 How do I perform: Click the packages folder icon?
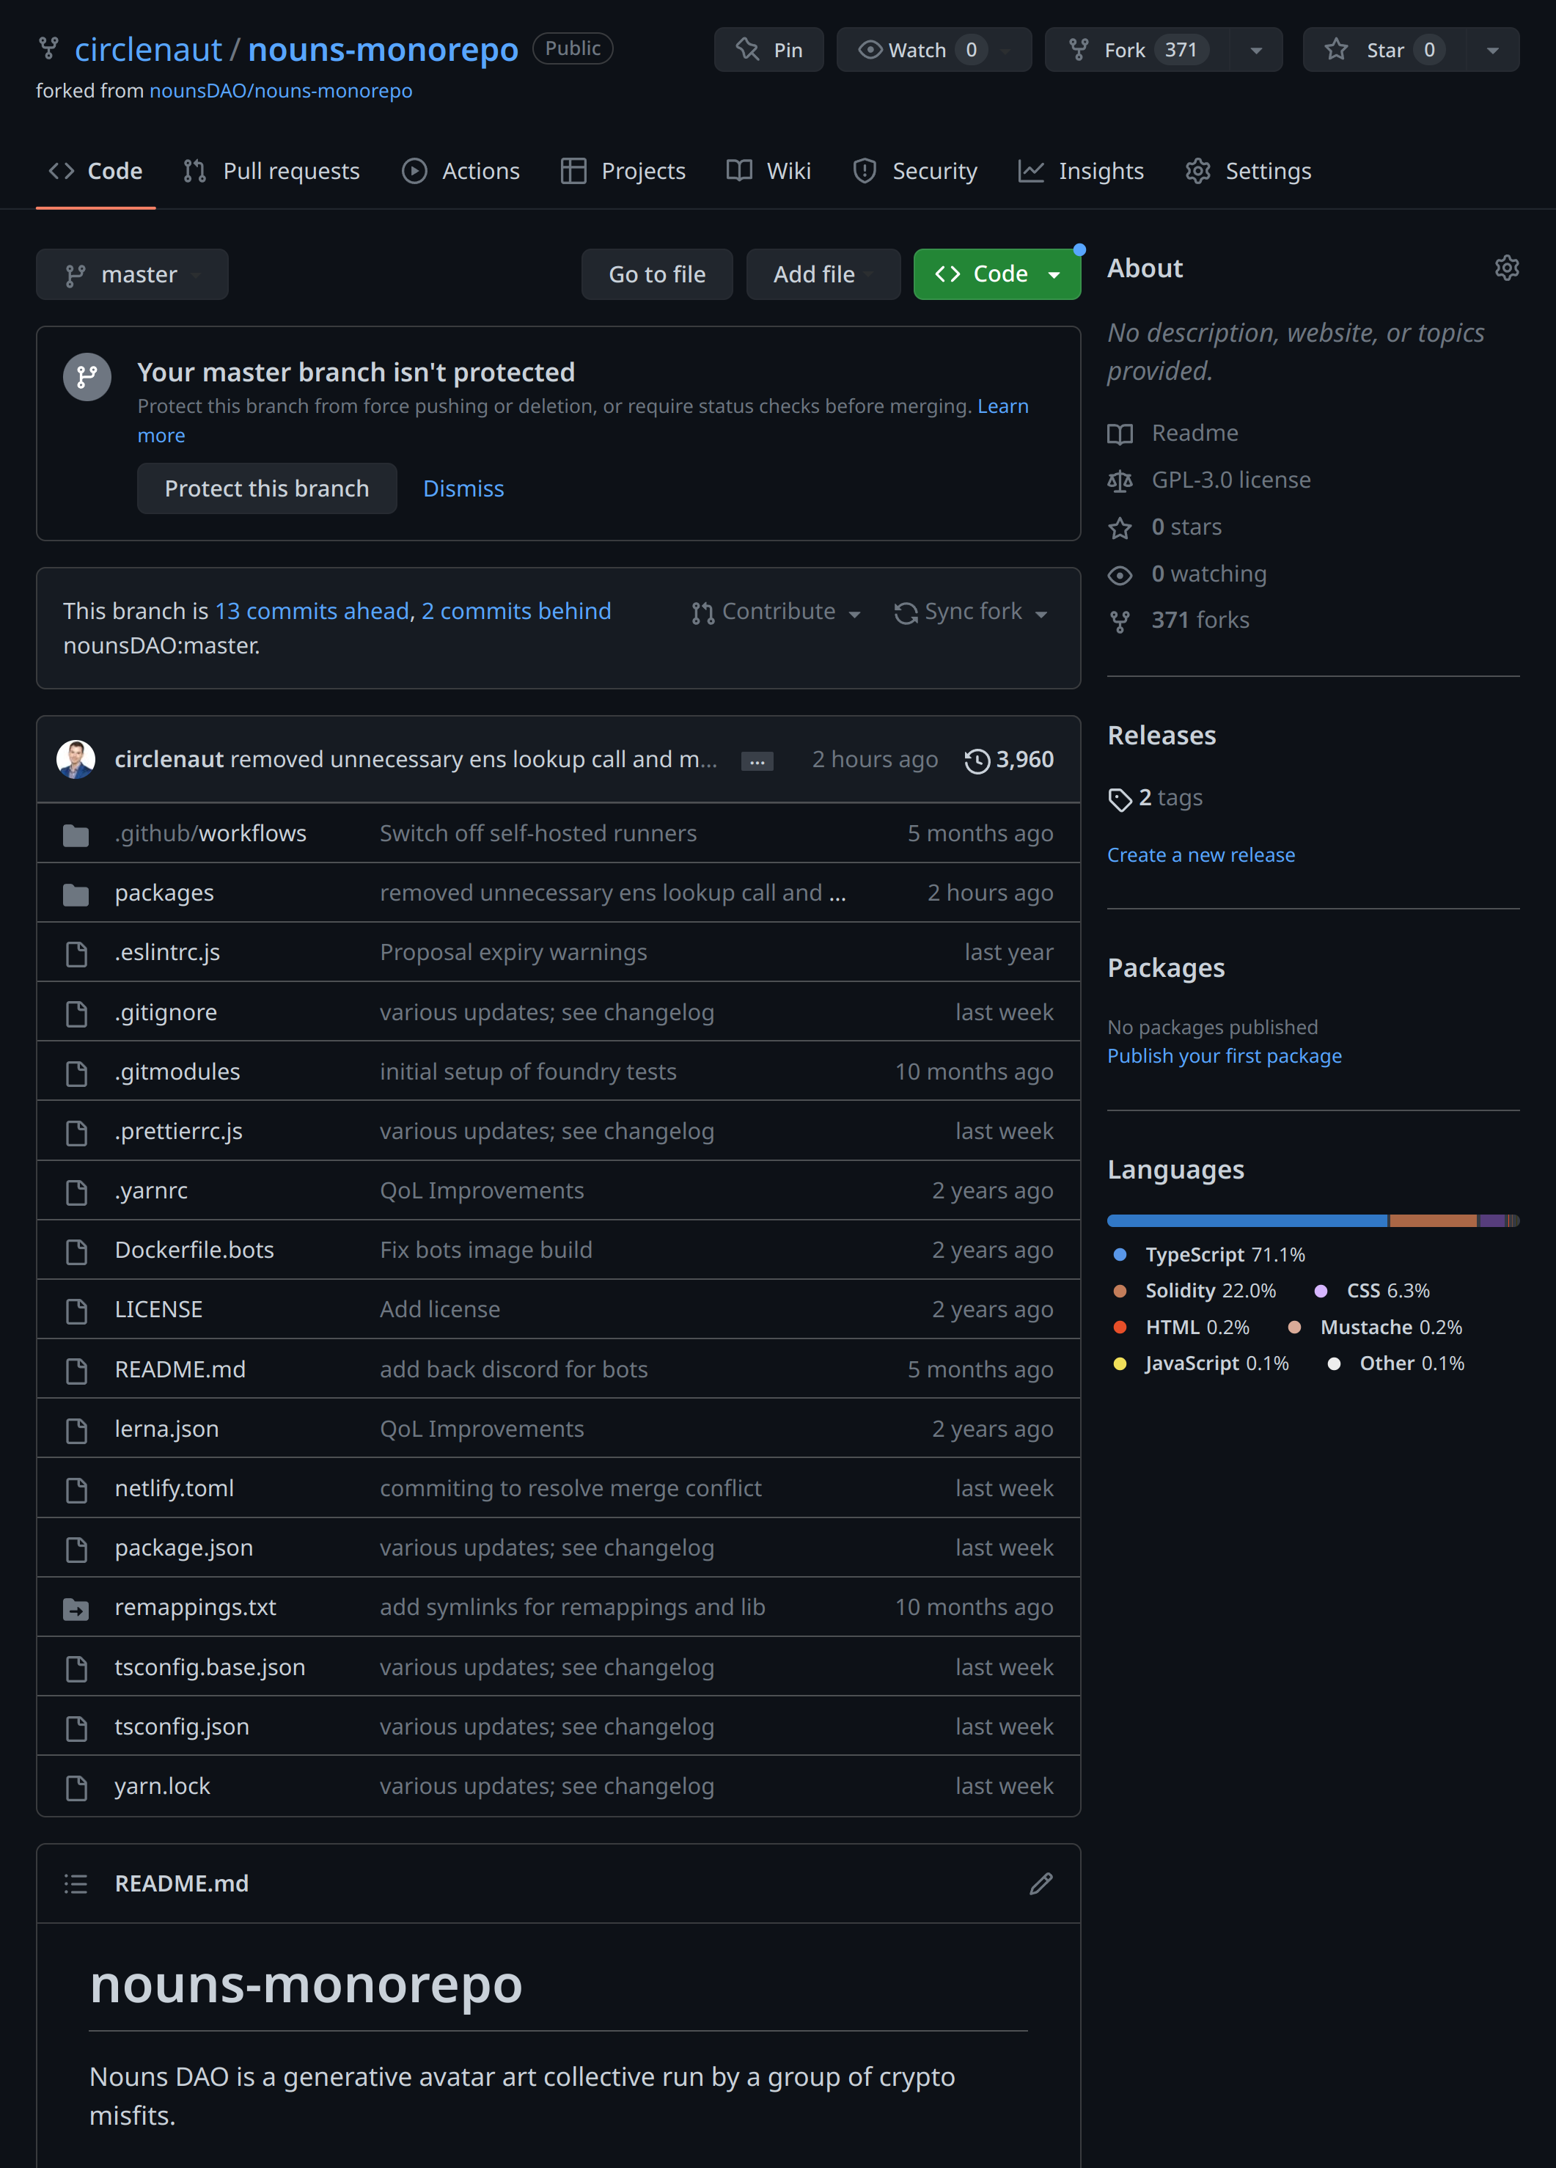point(76,894)
